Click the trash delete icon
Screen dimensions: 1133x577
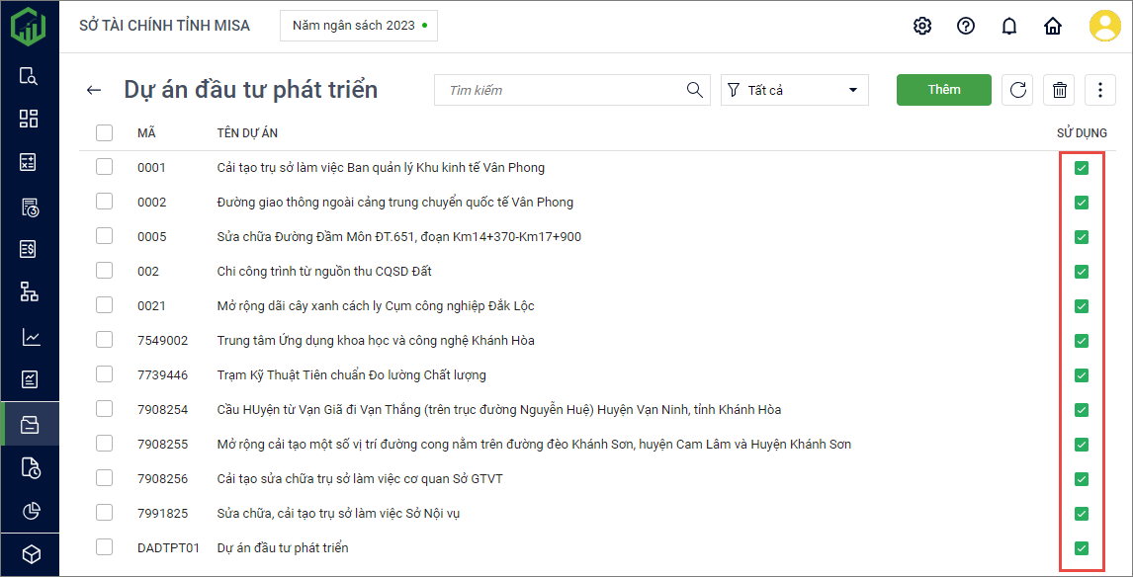point(1060,90)
